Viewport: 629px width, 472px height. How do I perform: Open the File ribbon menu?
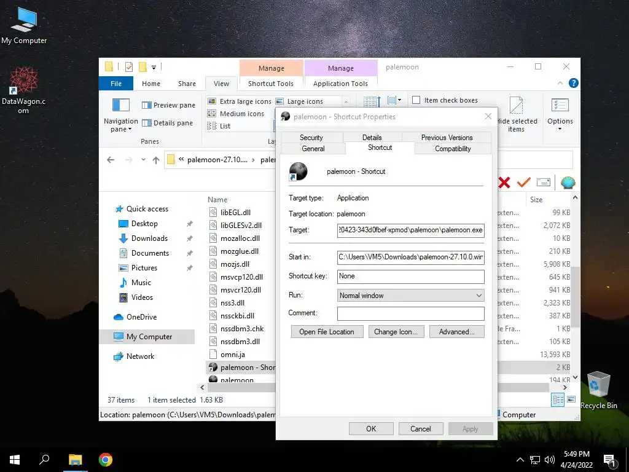coord(116,84)
